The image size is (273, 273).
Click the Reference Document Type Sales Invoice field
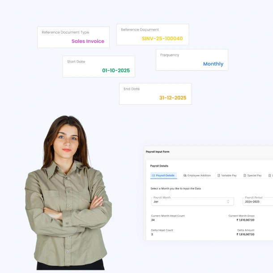tap(73, 37)
